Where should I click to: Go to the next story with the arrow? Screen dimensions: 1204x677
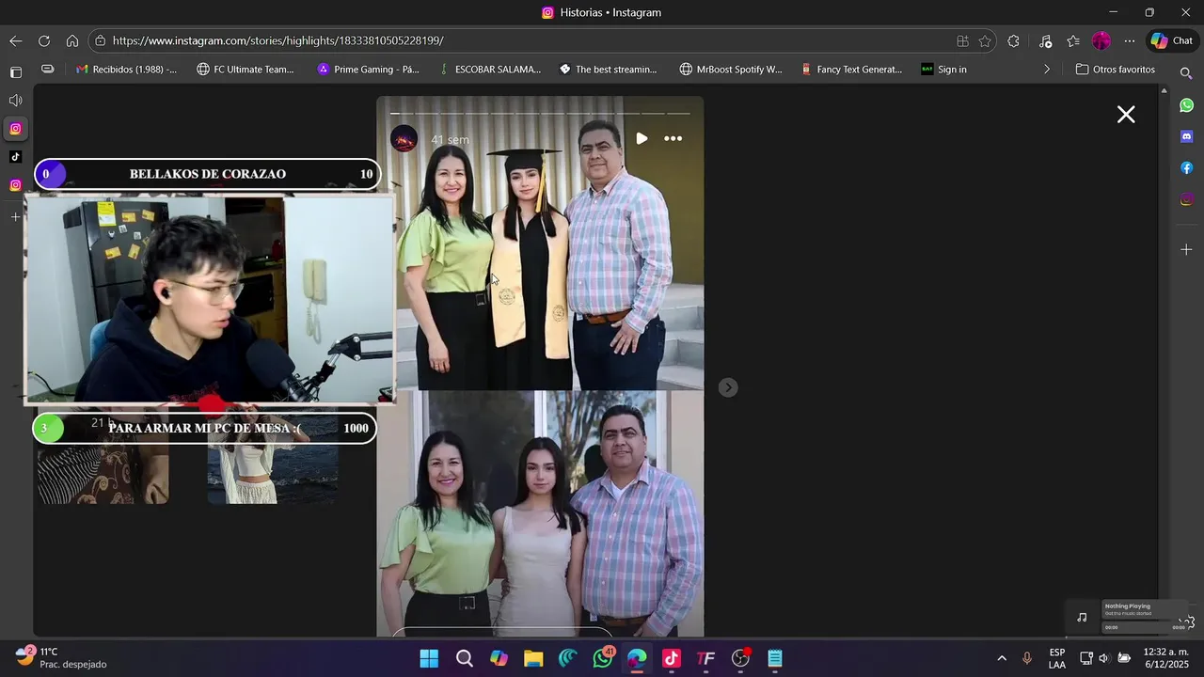(728, 387)
